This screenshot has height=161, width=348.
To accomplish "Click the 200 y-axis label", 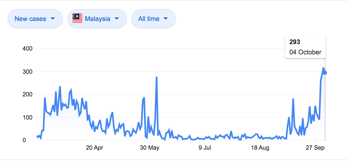I will pos(28,94).
